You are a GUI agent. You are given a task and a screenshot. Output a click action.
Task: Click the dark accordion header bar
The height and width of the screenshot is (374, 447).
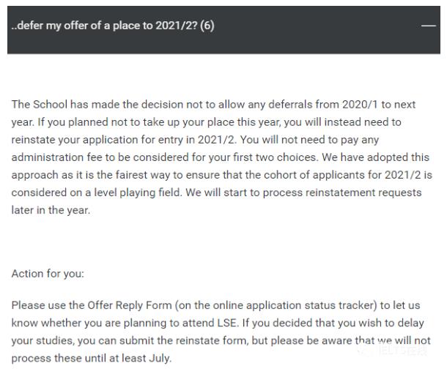[223, 30]
